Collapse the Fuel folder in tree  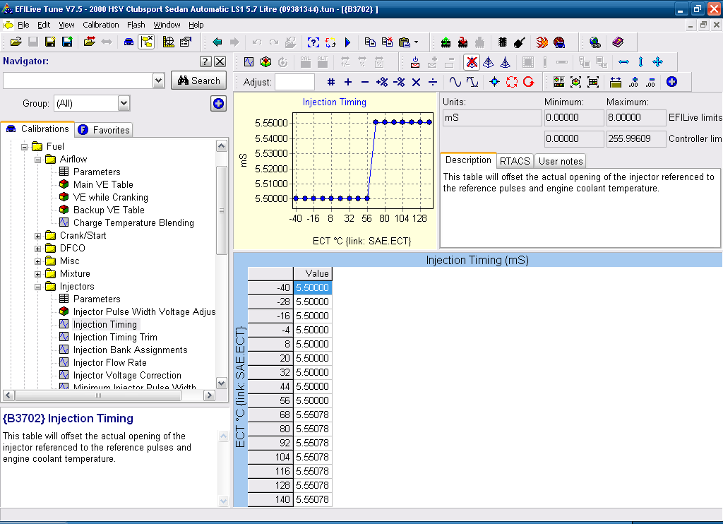[25, 147]
